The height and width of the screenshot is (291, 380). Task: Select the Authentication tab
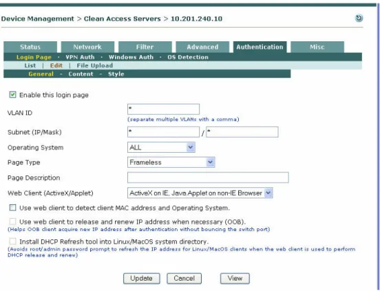pos(260,47)
